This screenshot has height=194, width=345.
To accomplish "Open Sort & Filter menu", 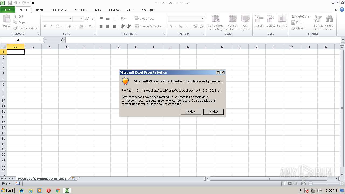I will [318, 23].
